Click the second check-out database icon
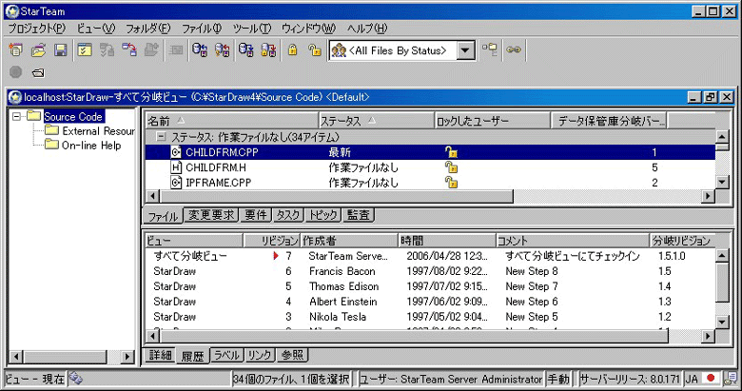The image size is (742, 391). click(222, 49)
